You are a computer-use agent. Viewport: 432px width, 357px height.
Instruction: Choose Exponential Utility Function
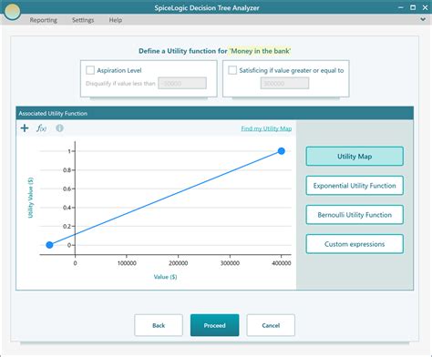(355, 186)
